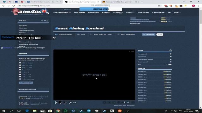Open the МОЯ СТАТИСТИКА tab

click(x=101, y=34)
